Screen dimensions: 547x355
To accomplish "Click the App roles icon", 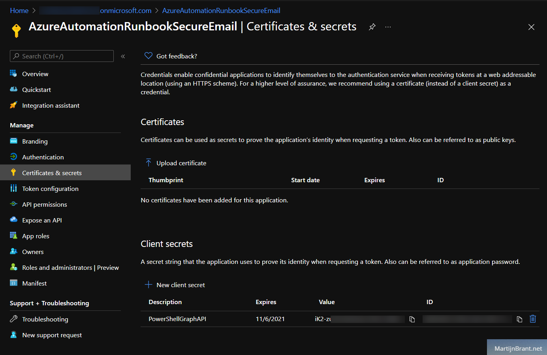I will point(13,235).
